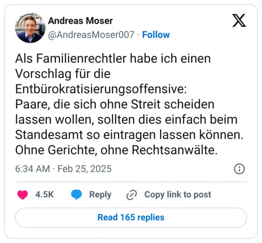Open Read 165 replies
Screen dimensions: 262x243
coord(131,218)
